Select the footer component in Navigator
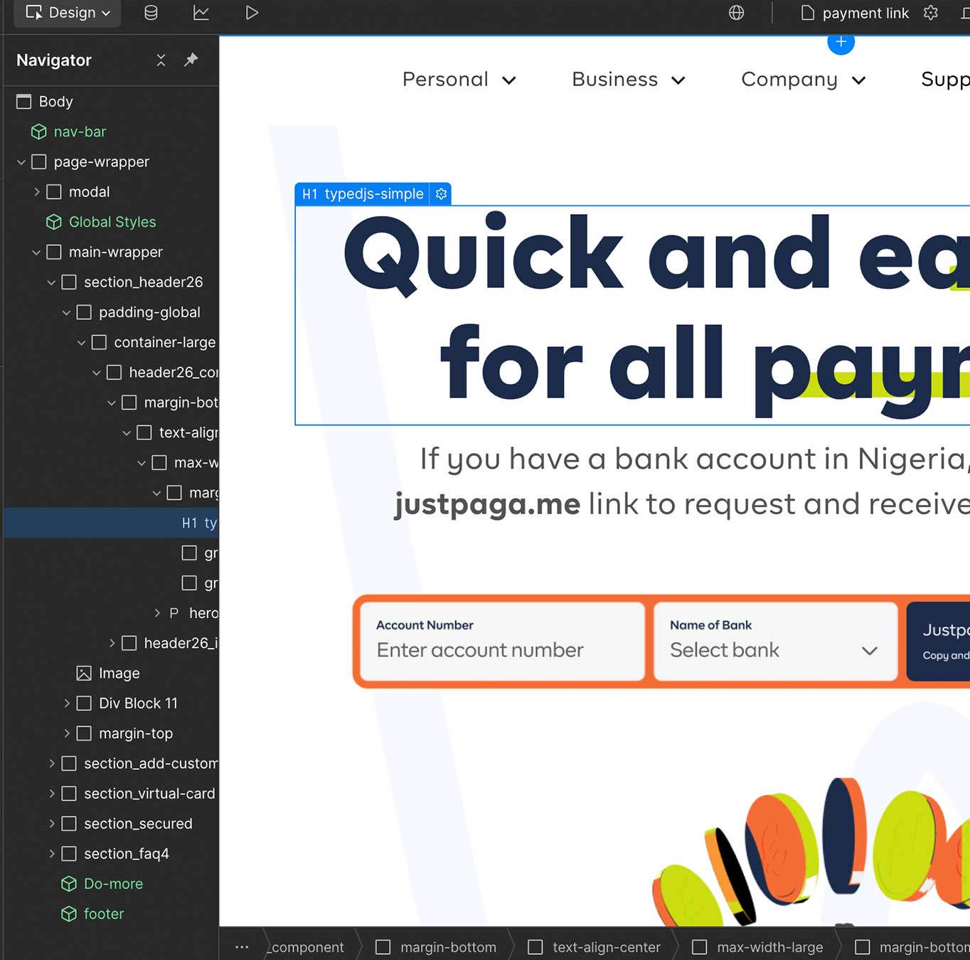 coord(111,914)
